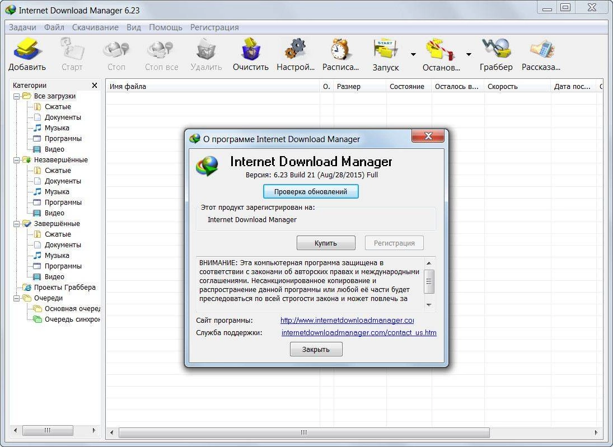Screen dimensions: 613x447
Task: Select Основная очередь tree item
Action: (72, 309)
